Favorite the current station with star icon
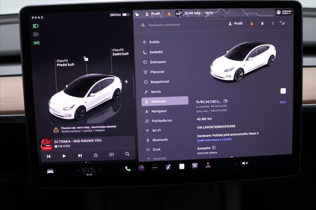Viewport: 316px width, 210px height. (x=96, y=155)
